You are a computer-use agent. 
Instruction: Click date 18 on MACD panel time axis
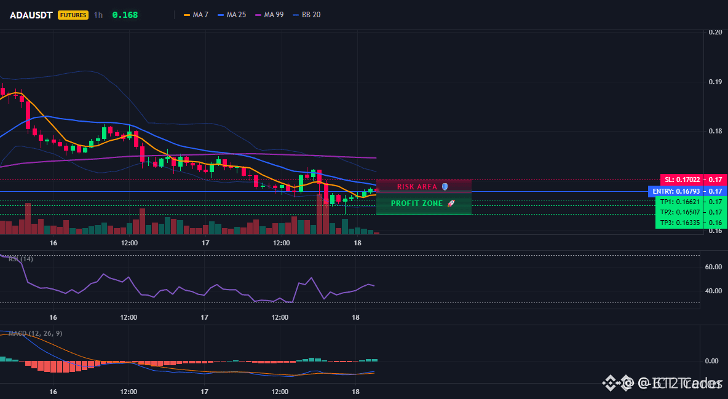[355, 392]
